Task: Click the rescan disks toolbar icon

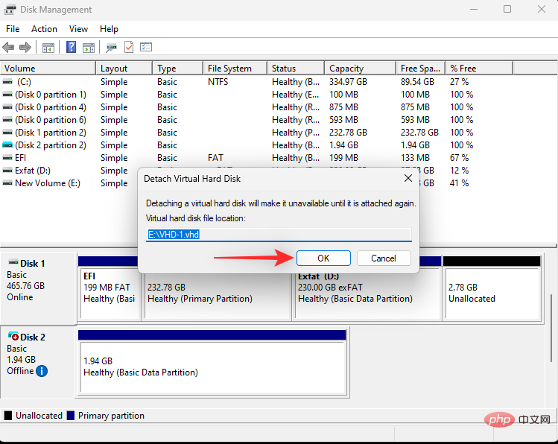Action: (112, 48)
